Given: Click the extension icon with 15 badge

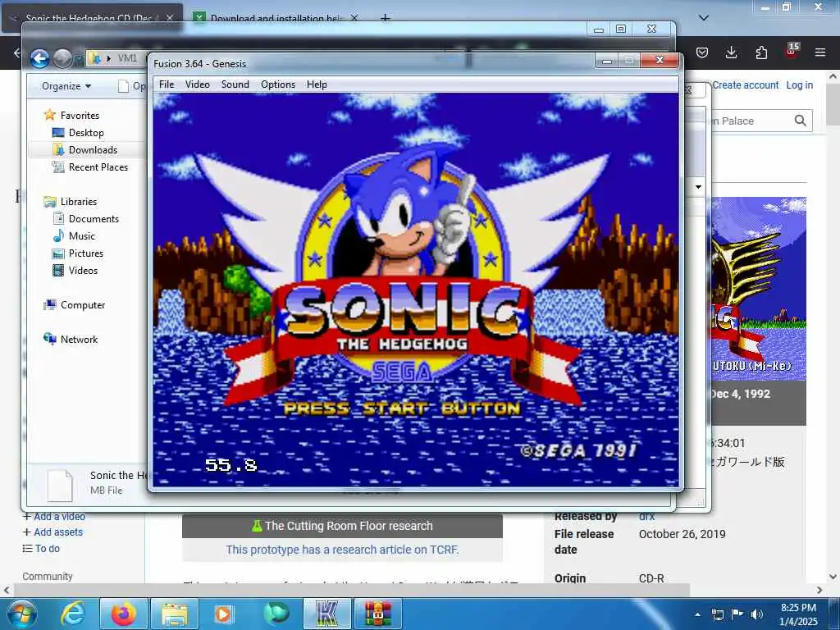Looking at the screenshot, I should pyautogui.click(x=792, y=52).
